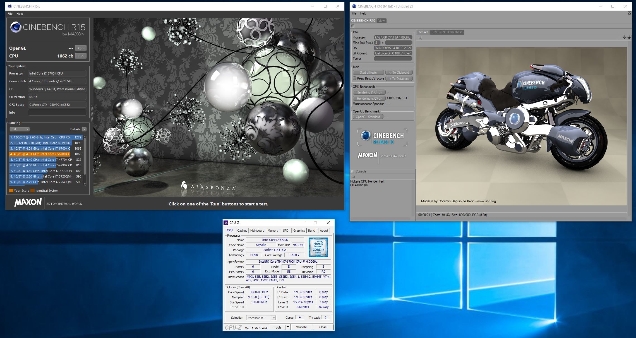Open the Mainboard tab in CPU-Z
Screen dimensions: 636x338
[257, 231]
